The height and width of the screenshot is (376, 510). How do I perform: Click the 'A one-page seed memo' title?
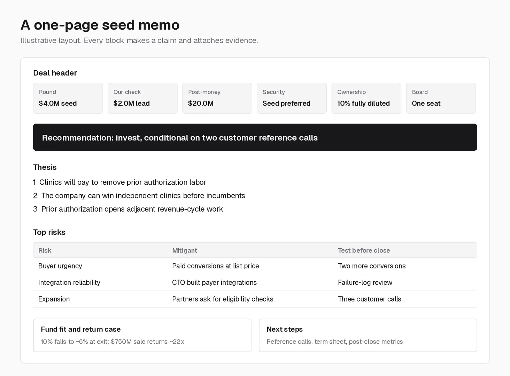click(x=100, y=25)
